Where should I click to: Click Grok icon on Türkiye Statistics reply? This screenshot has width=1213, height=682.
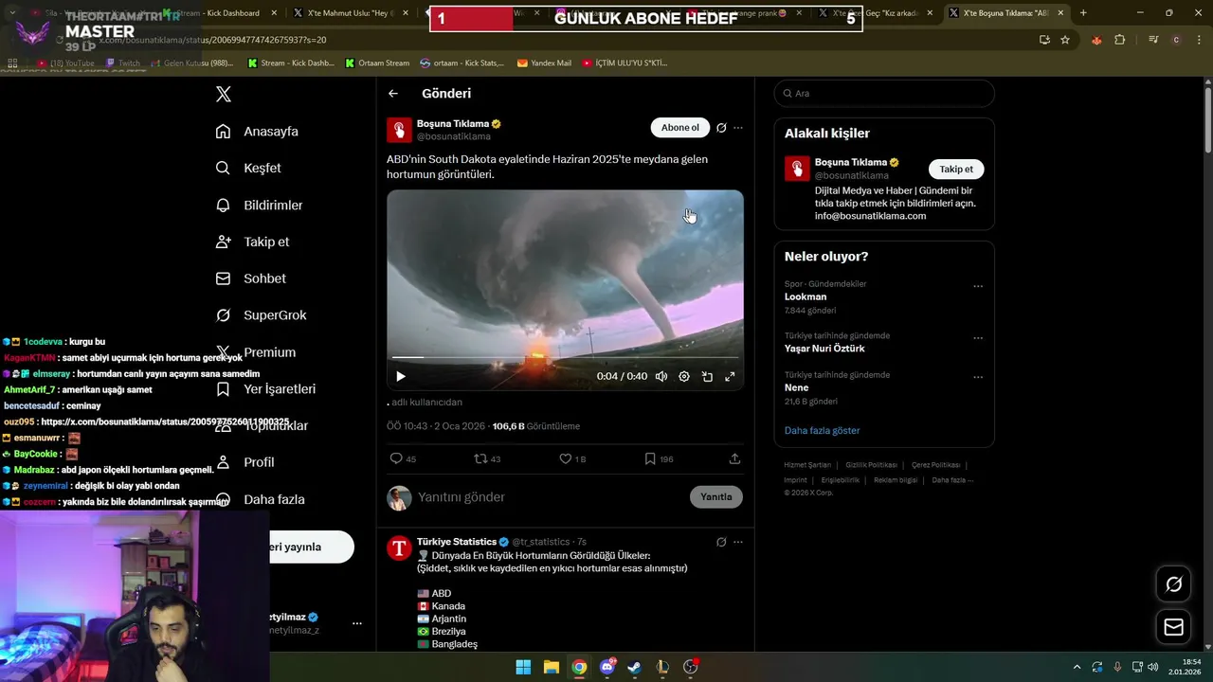721,543
